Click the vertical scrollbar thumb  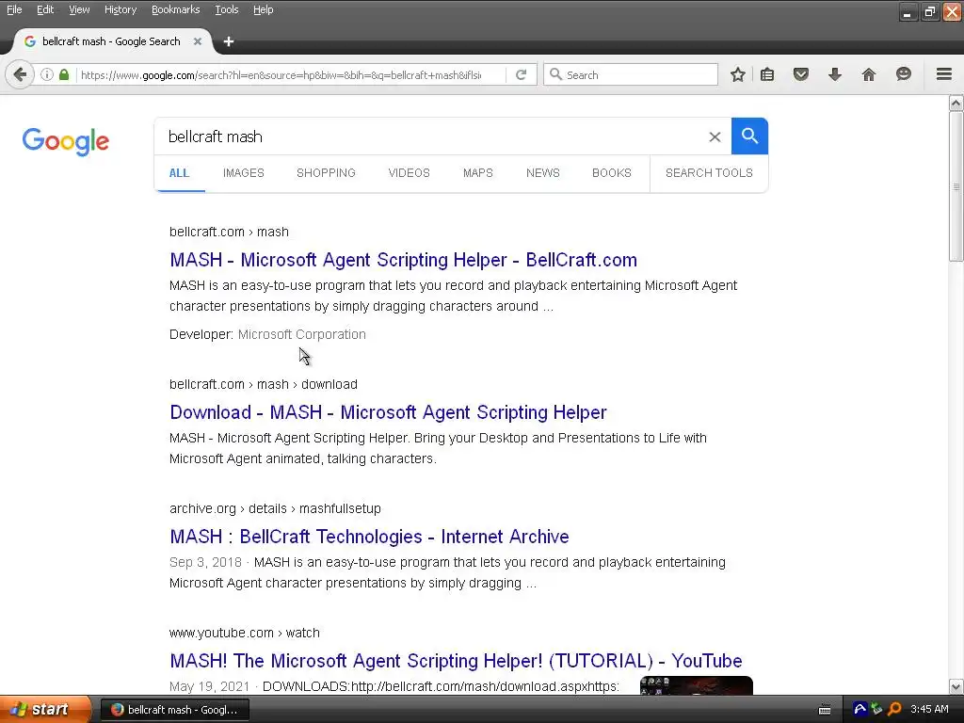[x=956, y=186]
